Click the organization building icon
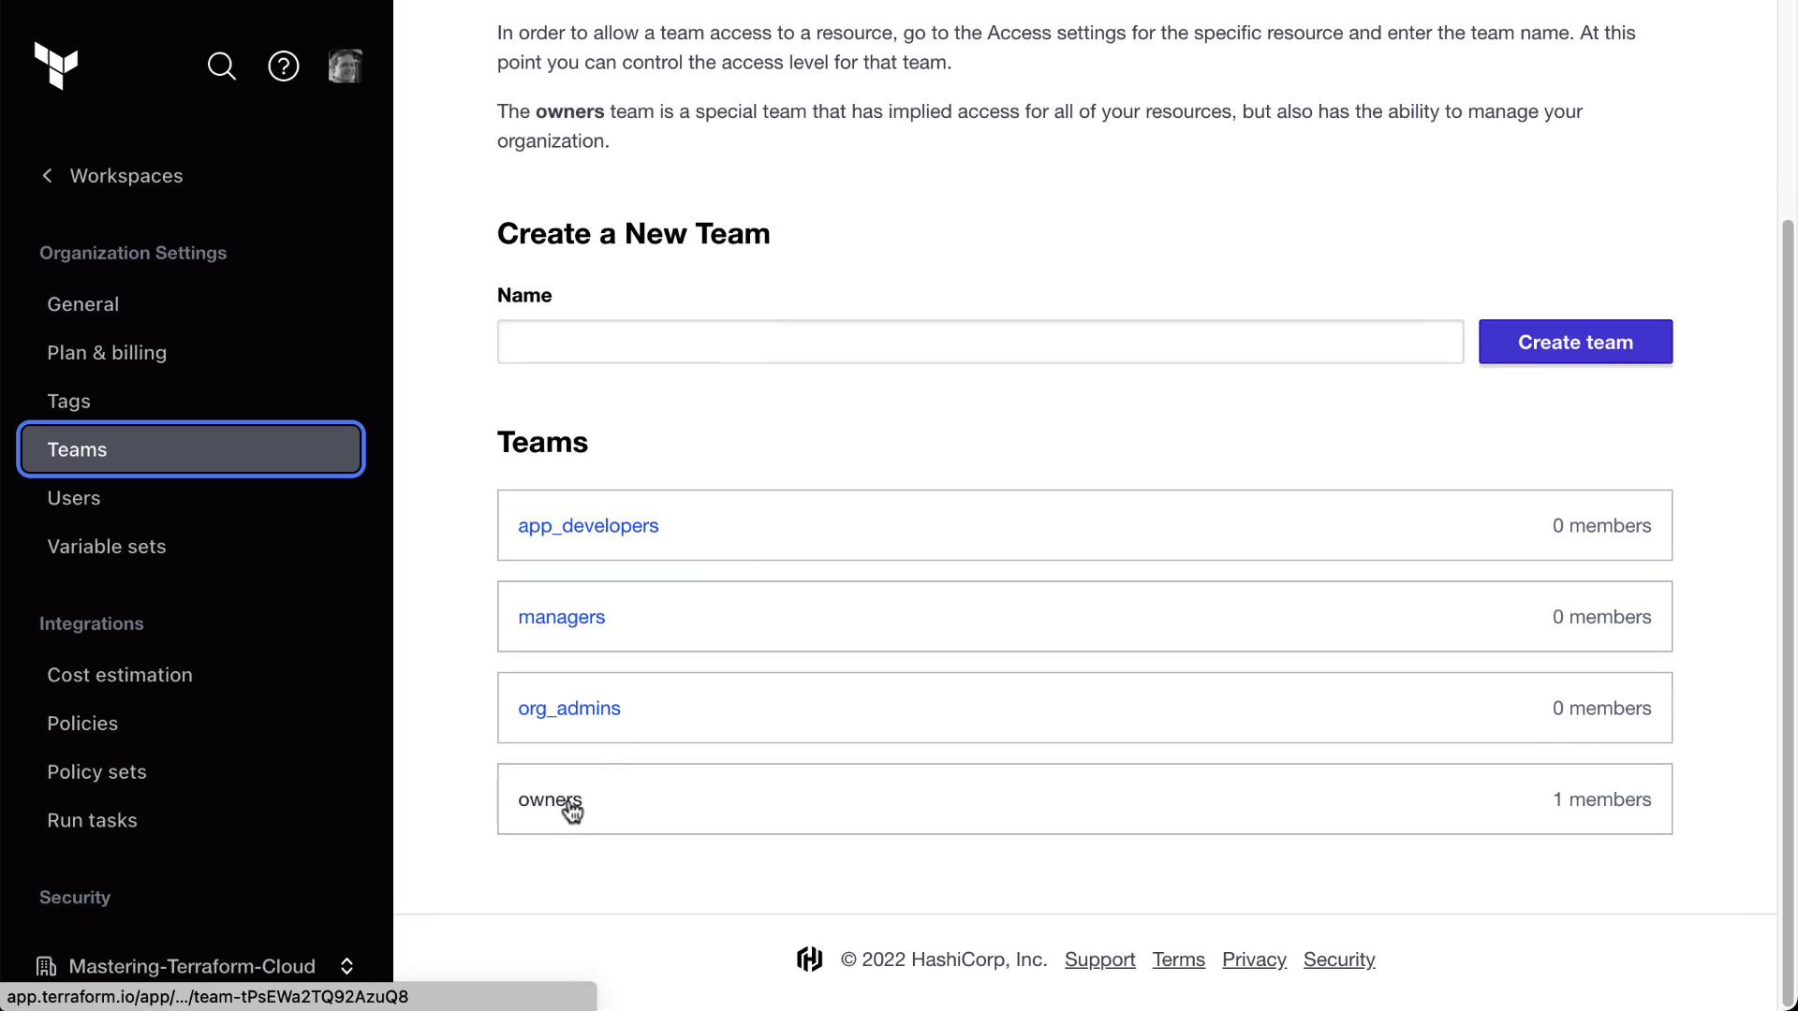 tap(46, 966)
